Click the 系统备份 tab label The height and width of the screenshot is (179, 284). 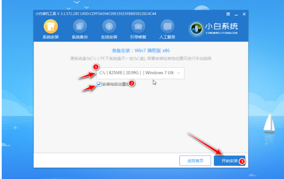click(x=80, y=37)
